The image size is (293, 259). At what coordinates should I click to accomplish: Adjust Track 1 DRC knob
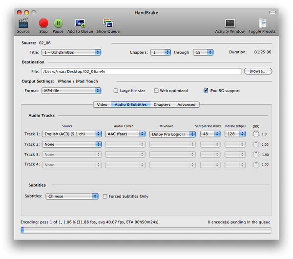tap(256, 134)
